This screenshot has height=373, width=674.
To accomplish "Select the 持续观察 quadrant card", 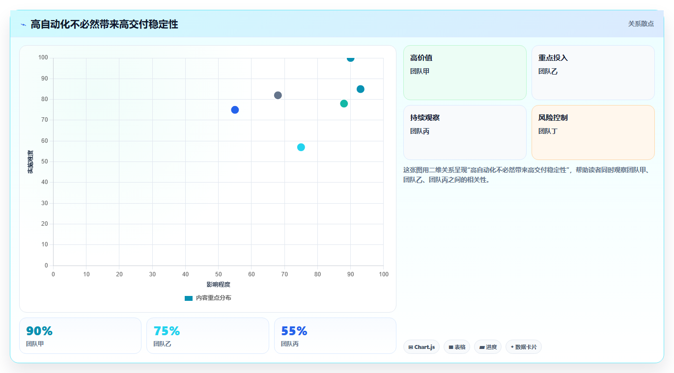I will (x=465, y=133).
